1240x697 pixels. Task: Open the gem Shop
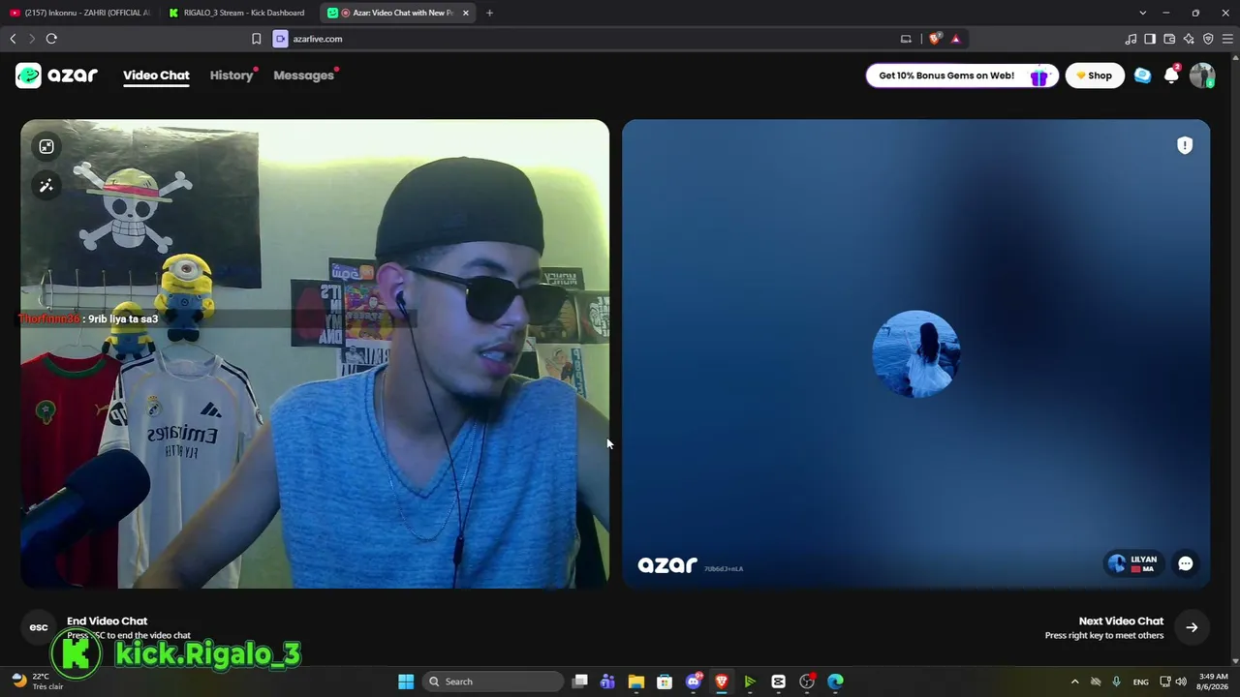[1095, 76]
